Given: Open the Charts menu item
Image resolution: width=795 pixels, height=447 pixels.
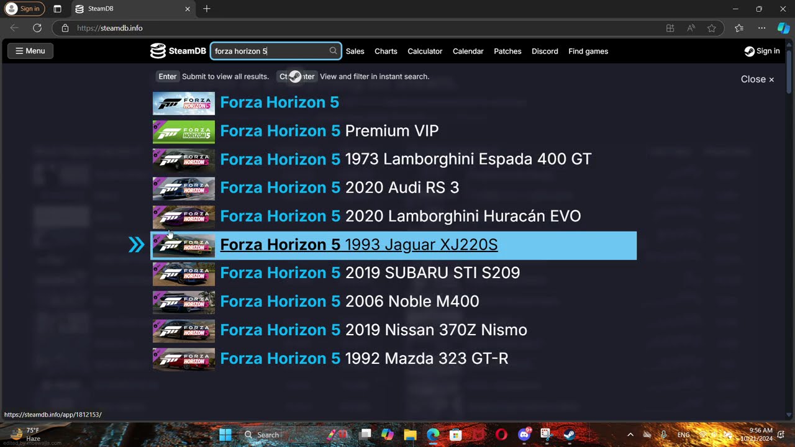Looking at the screenshot, I should [386, 51].
